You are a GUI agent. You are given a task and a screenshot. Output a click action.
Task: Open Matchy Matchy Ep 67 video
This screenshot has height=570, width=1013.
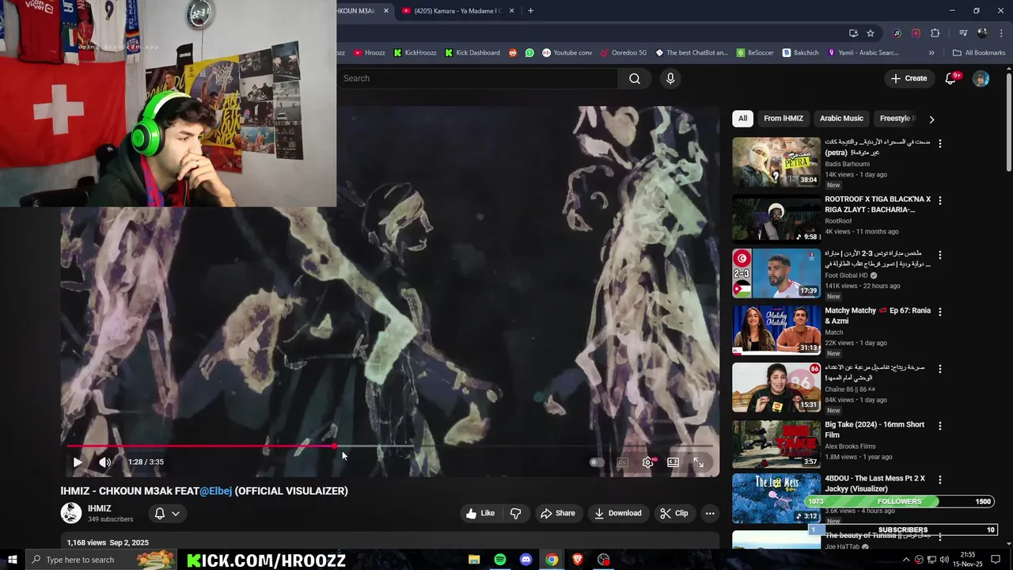(x=776, y=330)
